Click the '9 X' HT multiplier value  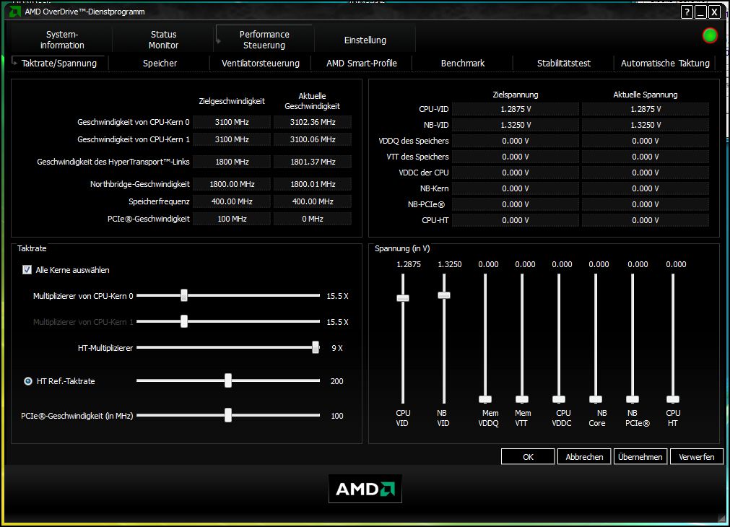[x=337, y=348]
